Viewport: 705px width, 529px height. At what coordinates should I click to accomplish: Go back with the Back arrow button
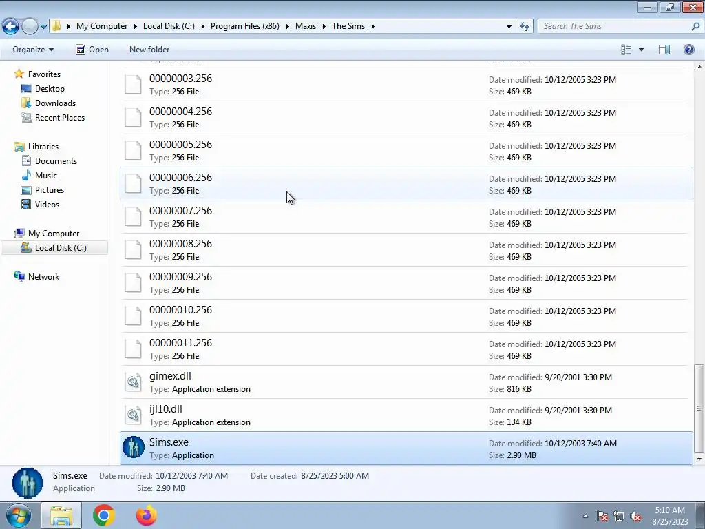[x=11, y=26]
